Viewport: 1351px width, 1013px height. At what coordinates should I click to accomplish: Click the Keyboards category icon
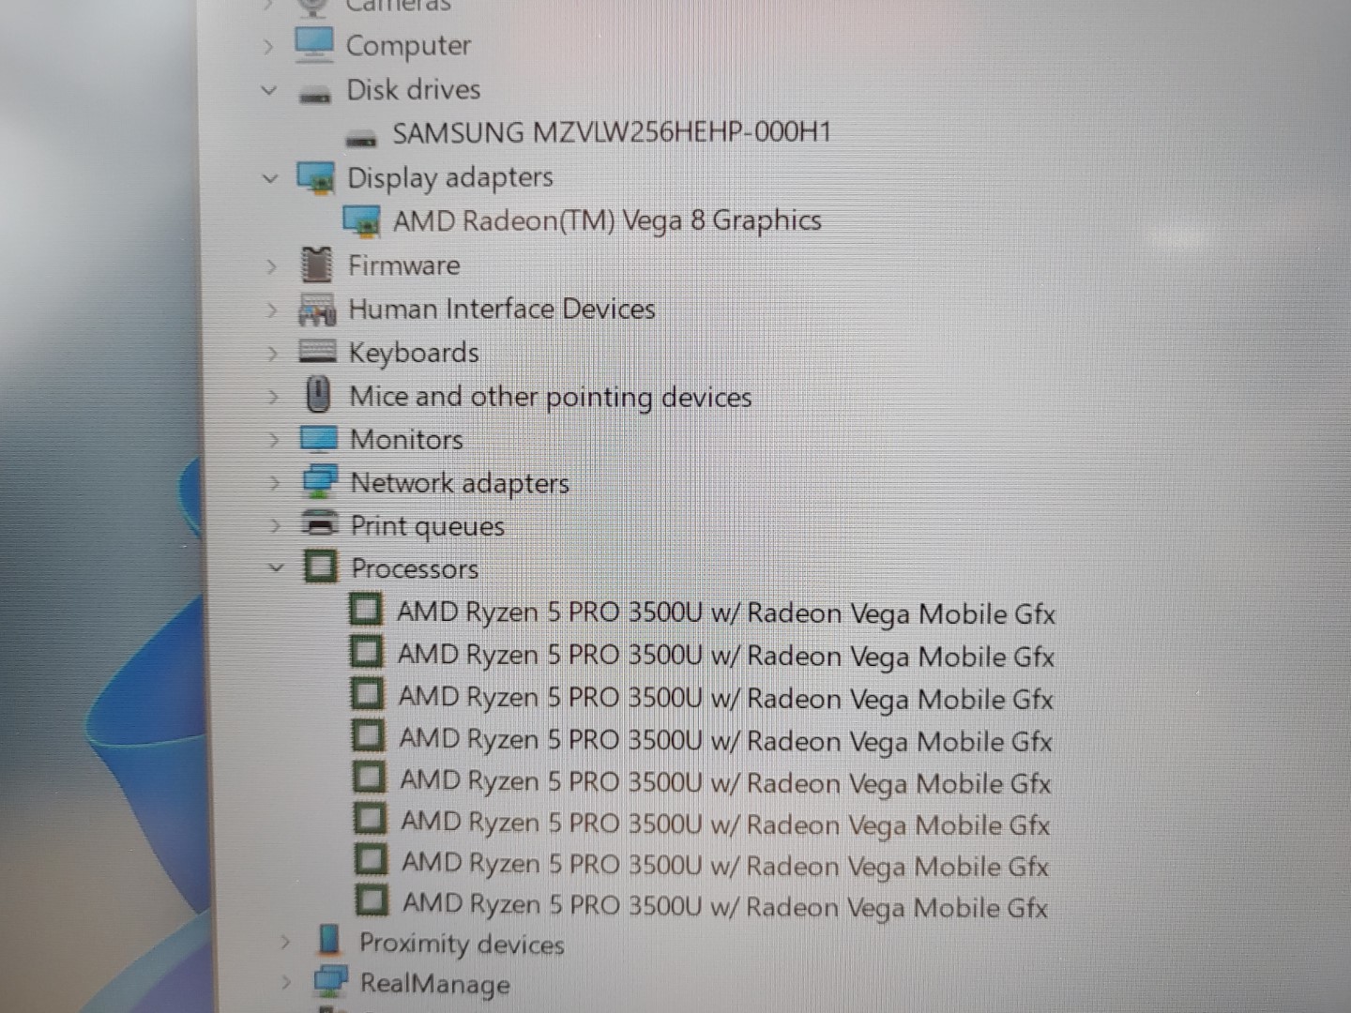click(x=317, y=352)
